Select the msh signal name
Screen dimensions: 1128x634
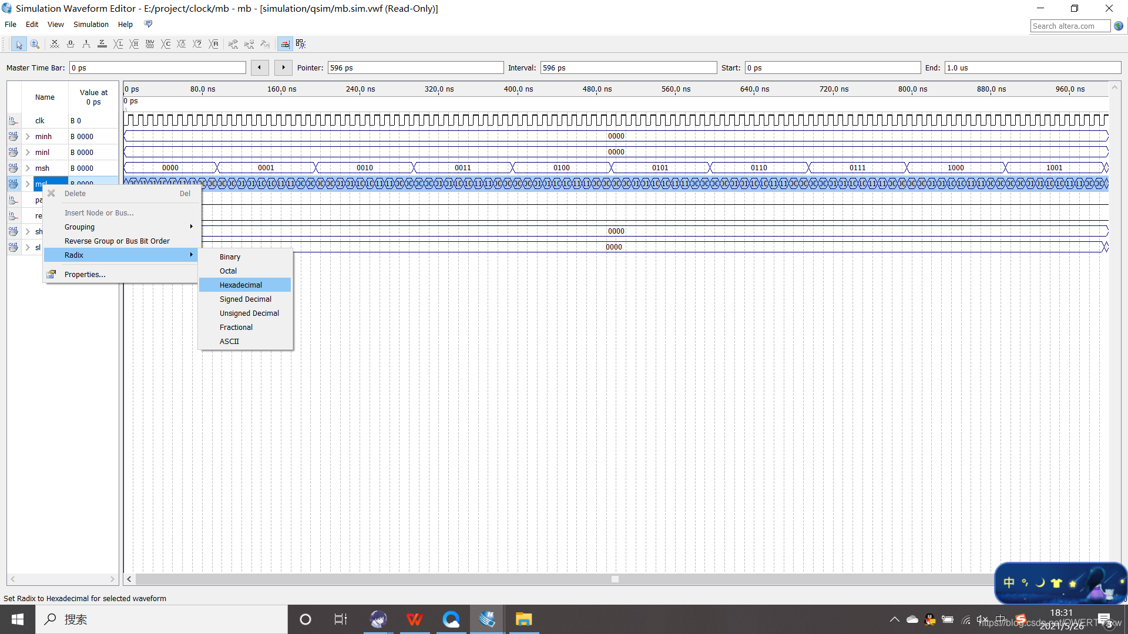[42, 168]
